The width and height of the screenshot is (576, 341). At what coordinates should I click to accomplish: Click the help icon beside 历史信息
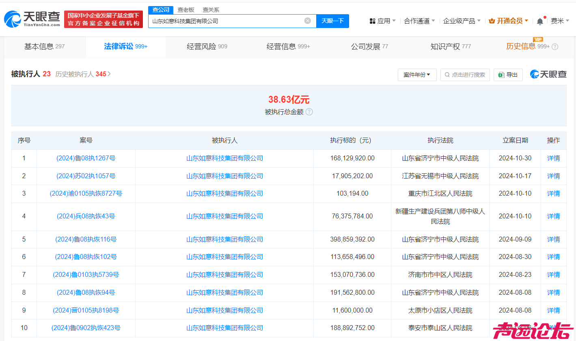555,47
